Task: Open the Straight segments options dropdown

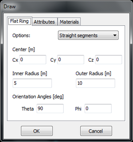Action: (88, 35)
